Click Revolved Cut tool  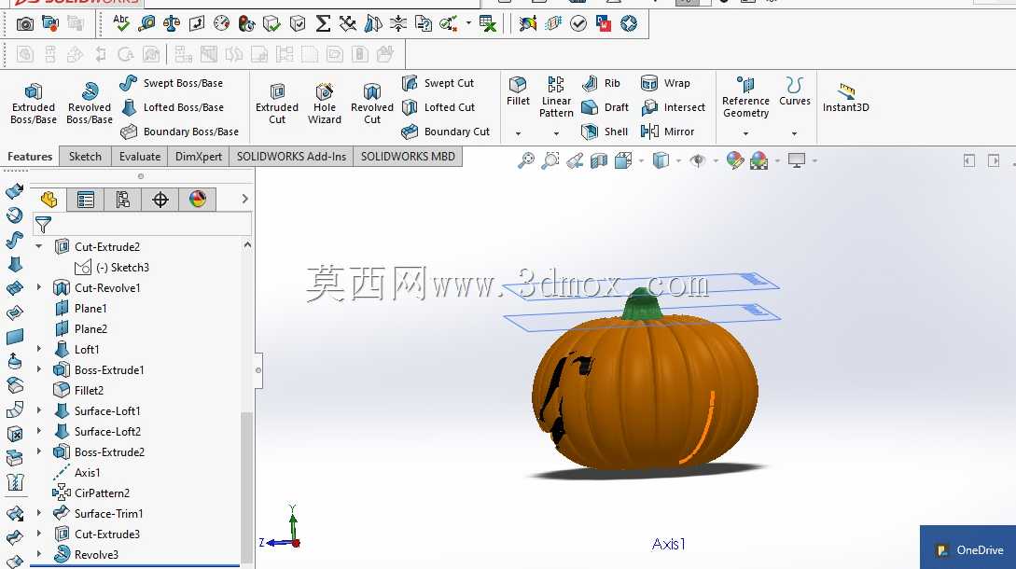pos(372,104)
